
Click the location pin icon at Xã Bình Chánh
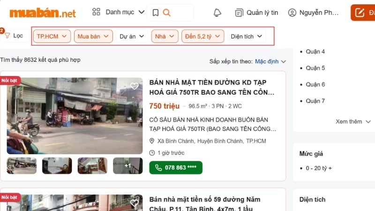[x=151, y=141]
